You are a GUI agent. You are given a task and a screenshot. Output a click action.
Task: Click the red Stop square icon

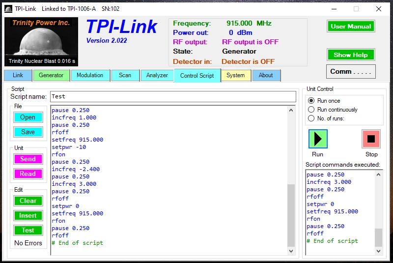click(371, 139)
